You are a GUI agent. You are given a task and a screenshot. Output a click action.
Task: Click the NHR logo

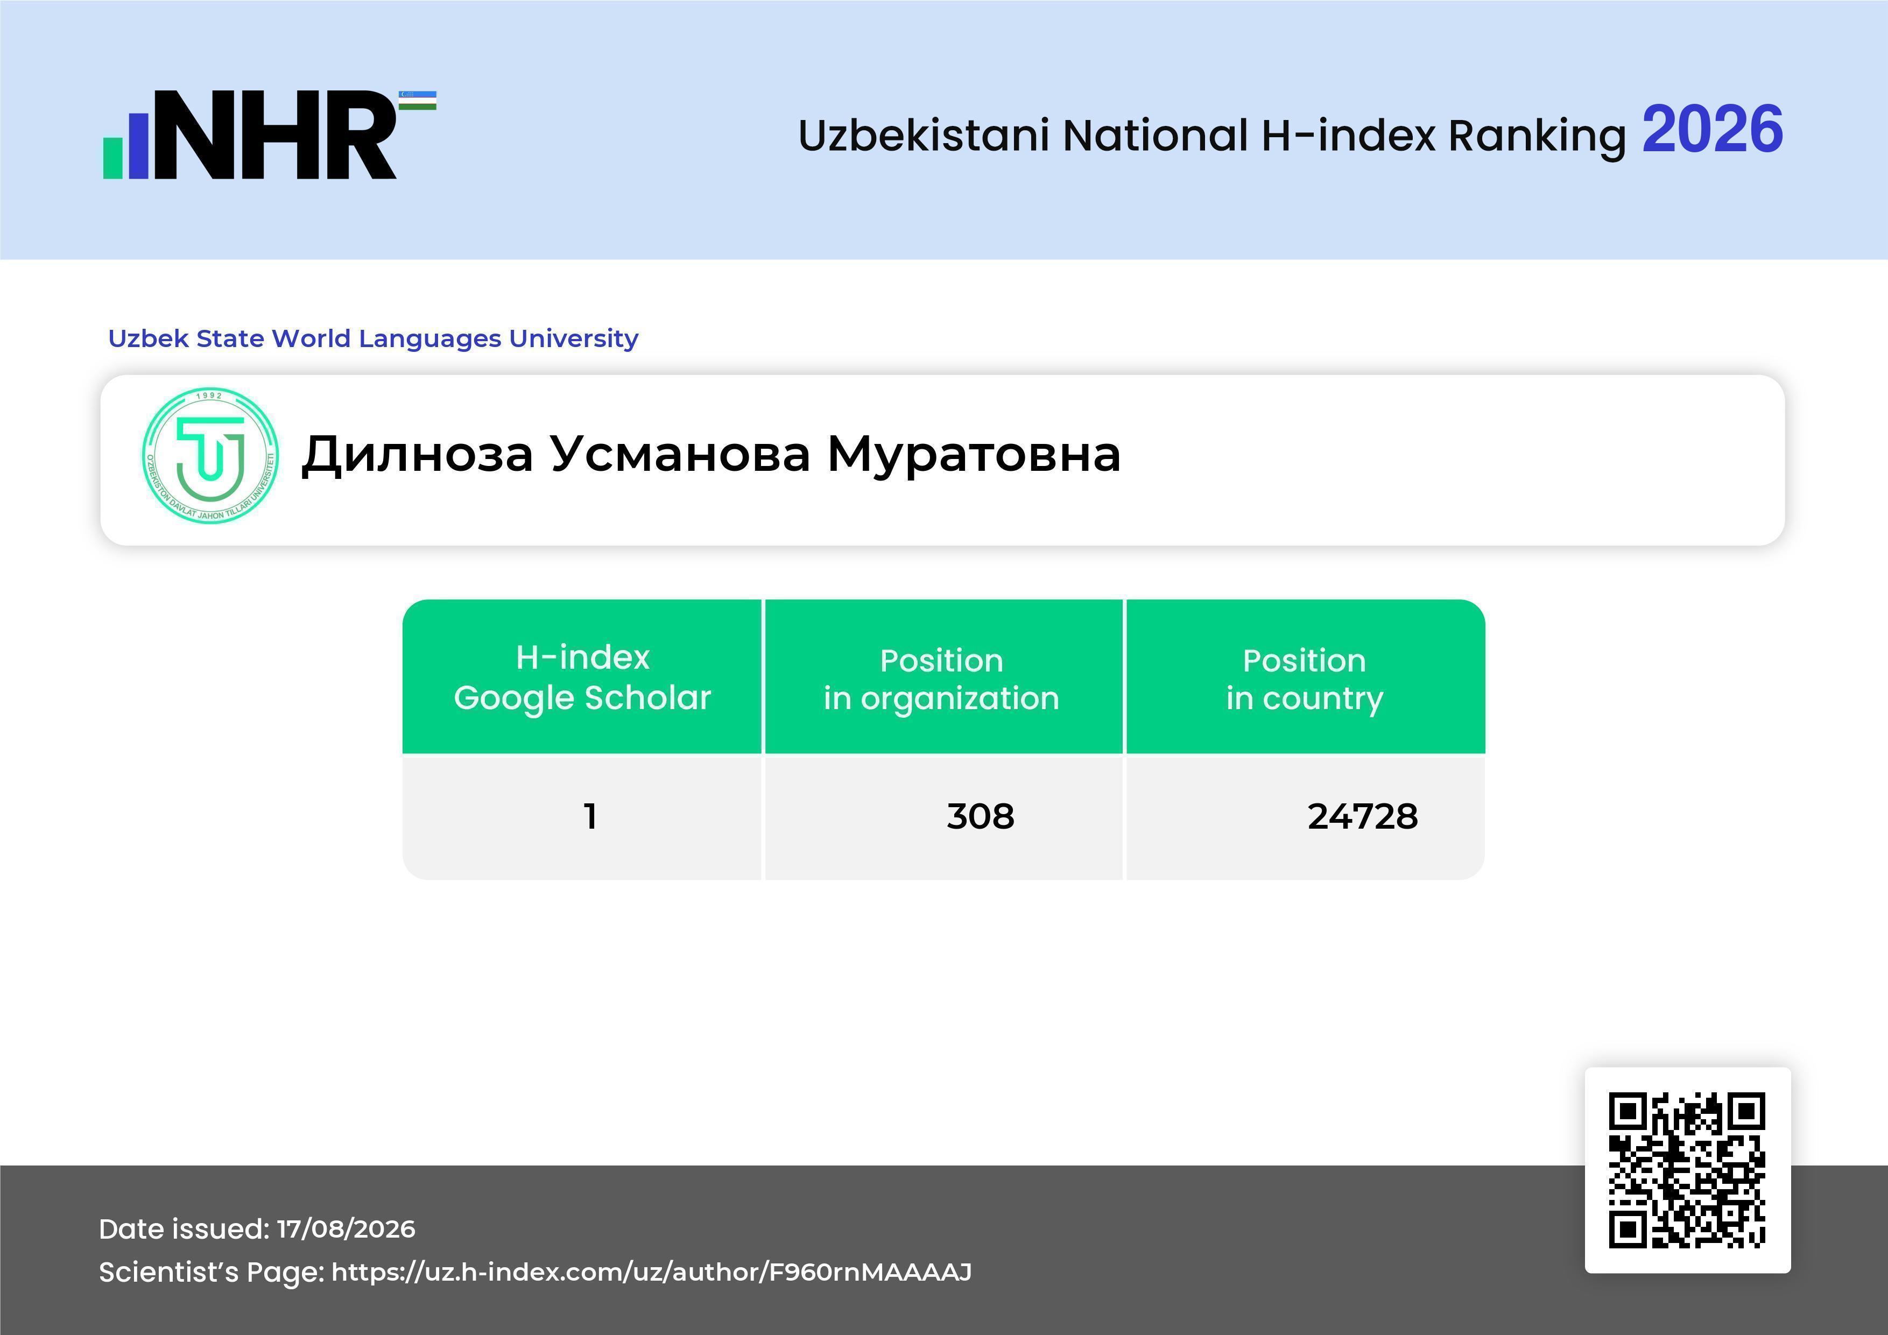pyautogui.click(x=269, y=135)
